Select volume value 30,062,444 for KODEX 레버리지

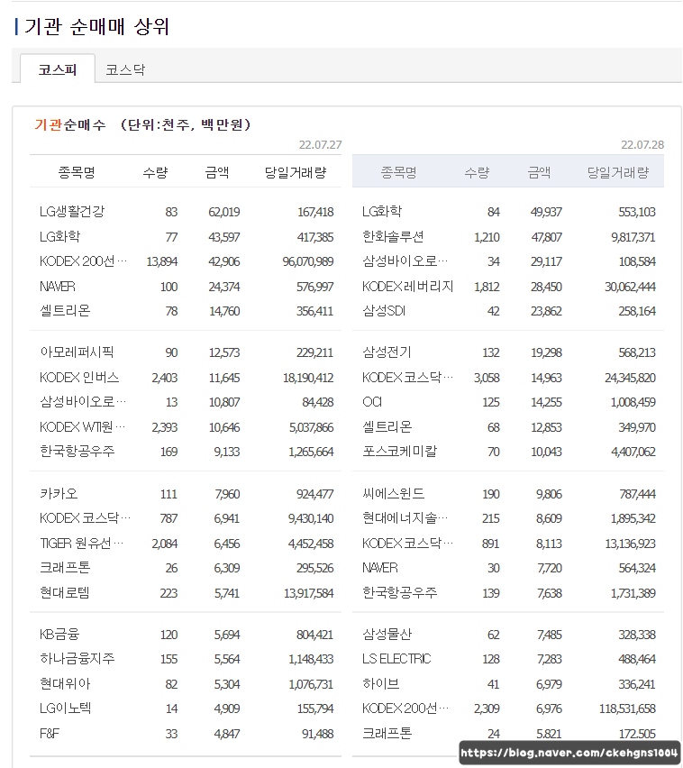pyautogui.click(x=630, y=287)
